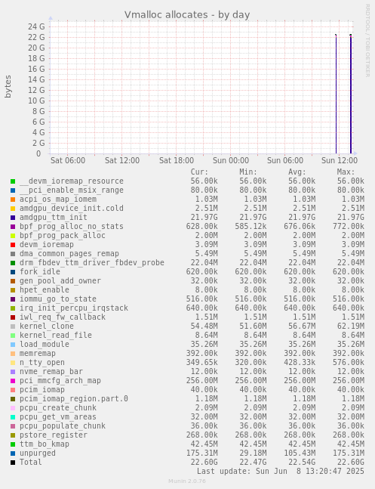Select the bpf_prog_alloc_no_stats legend entry
375x489 pixels.
tap(72, 227)
